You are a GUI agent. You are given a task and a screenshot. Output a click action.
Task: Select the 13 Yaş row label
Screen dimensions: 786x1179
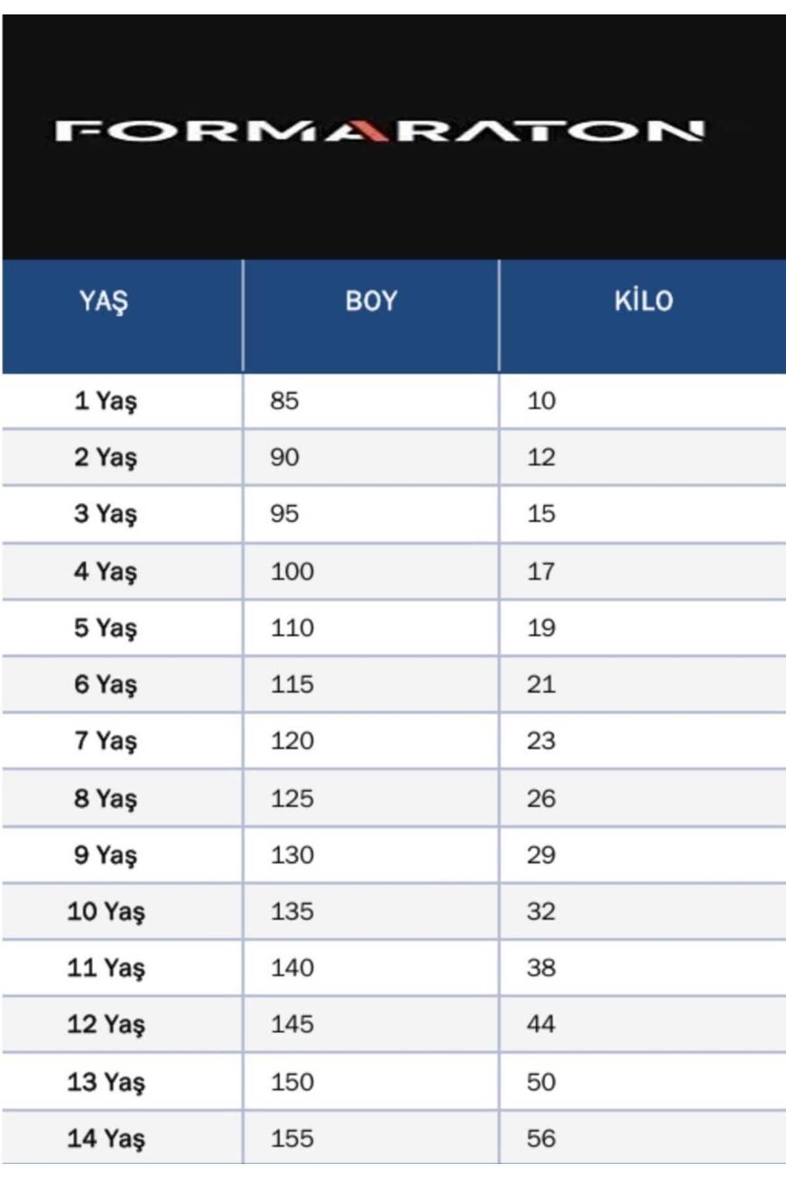tap(105, 1082)
